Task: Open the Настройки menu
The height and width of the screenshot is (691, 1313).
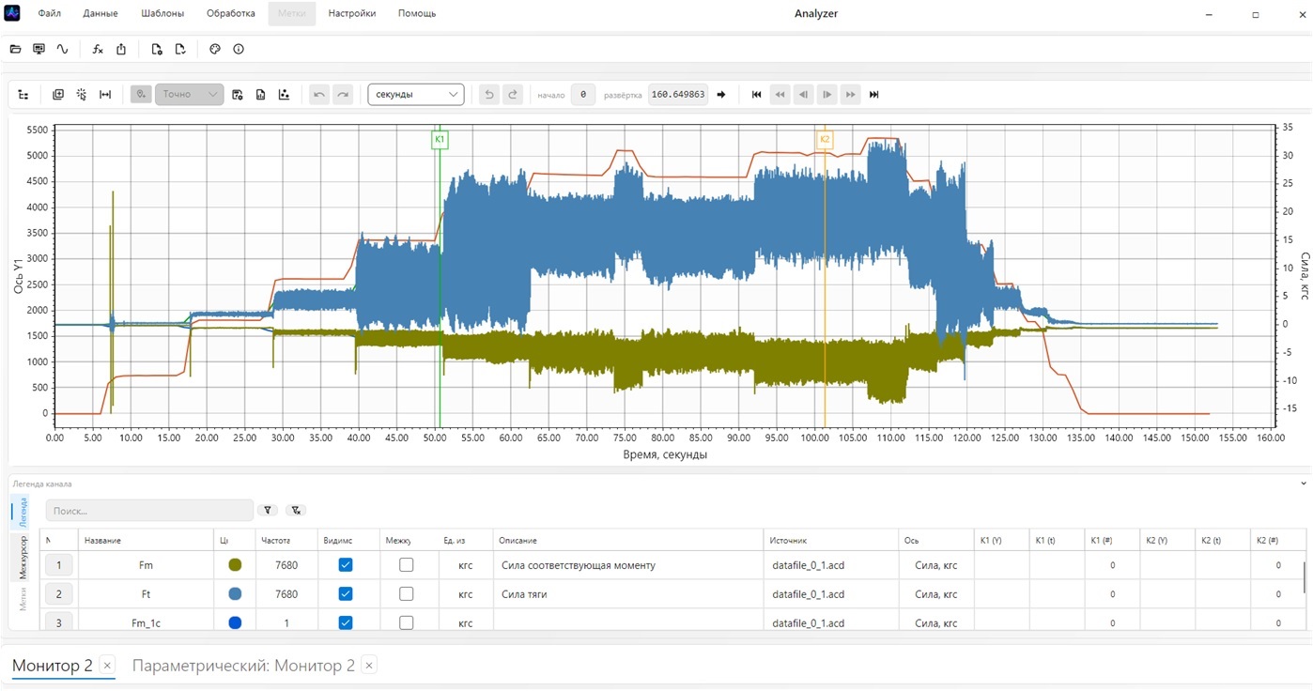Action: coord(352,14)
